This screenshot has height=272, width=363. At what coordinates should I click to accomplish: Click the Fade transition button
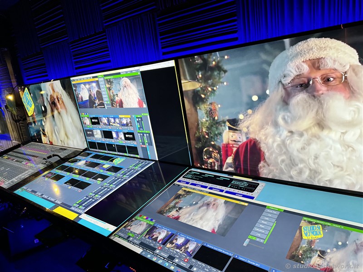pyautogui.click(x=267, y=219)
